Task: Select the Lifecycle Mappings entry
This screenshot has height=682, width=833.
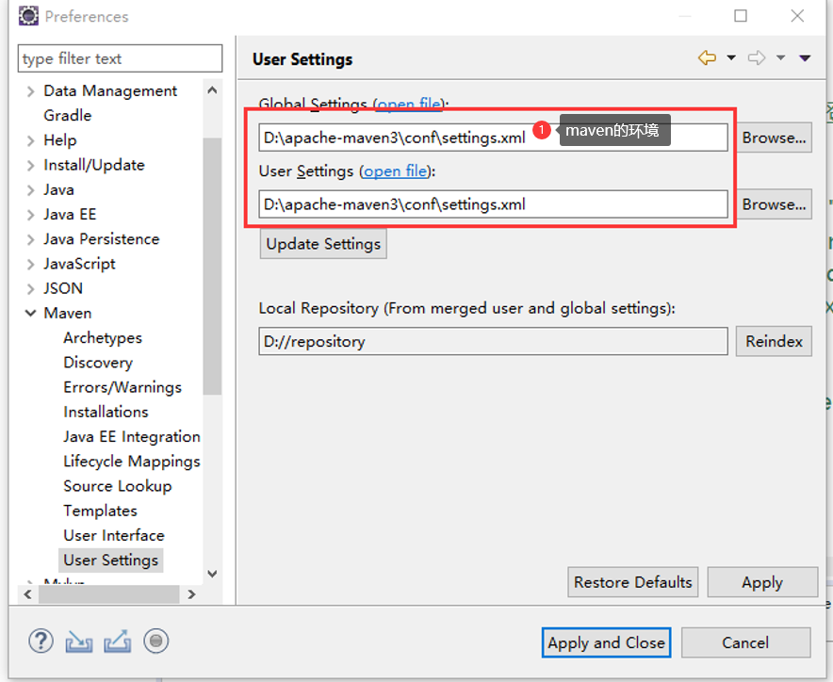Action: 131,461
